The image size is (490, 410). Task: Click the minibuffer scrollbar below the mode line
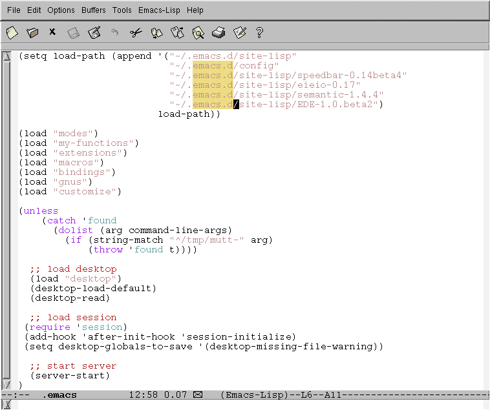(6, 405)
